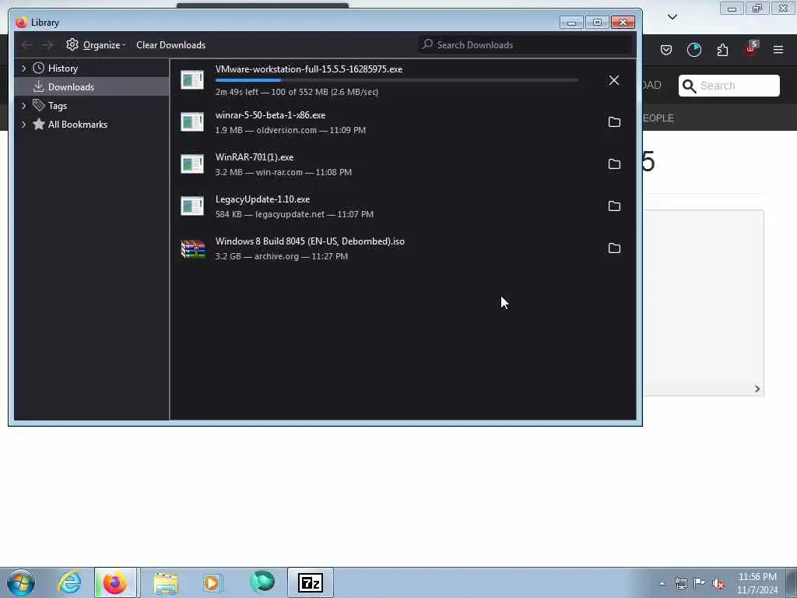Viewport: 797px width, 598px height.
Task: Focus the Search Downloads field
Action: [525, 44]
